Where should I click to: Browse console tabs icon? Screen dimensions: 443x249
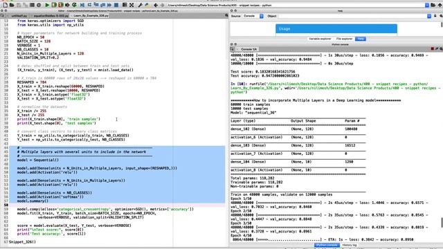[233, 49]
